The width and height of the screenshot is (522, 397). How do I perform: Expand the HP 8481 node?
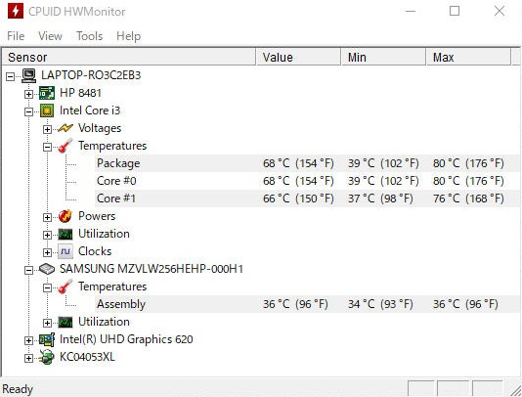[28, 94]
